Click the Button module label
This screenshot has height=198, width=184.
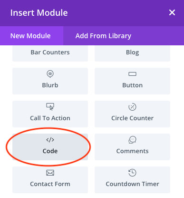click(x=132, y=85)
